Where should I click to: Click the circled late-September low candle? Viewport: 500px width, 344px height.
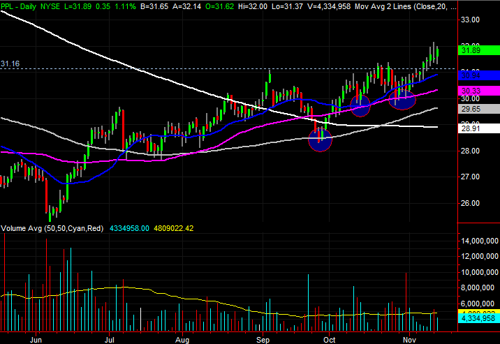click(320, 139)
